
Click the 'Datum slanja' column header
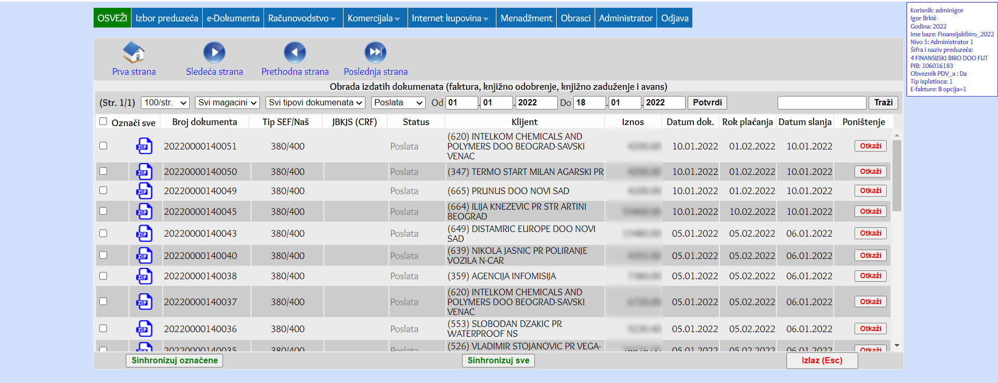click(805, 122)
